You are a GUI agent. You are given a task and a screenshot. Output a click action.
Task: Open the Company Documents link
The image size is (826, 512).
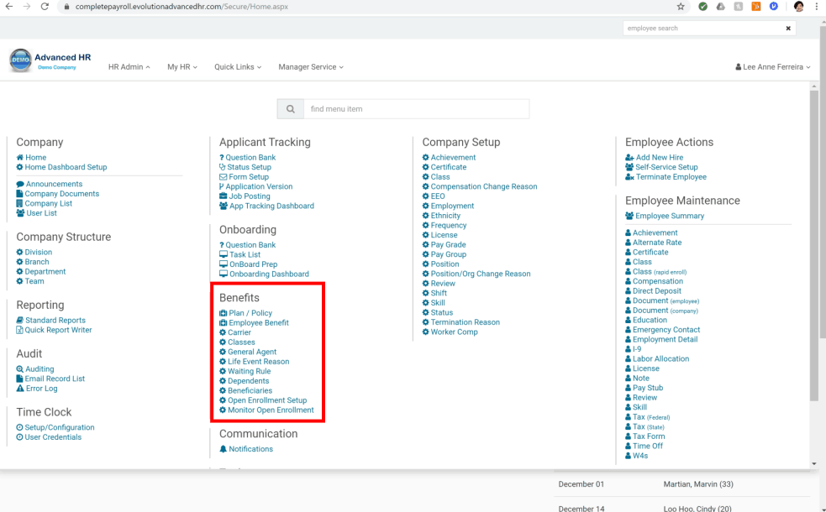[62, 194]
